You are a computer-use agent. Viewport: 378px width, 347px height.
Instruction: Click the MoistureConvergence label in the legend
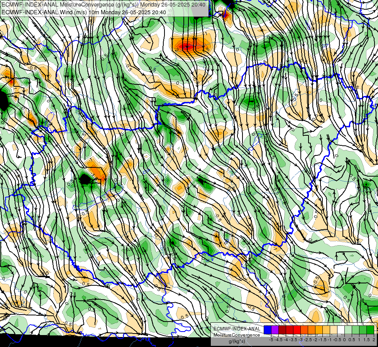point(237,335)
